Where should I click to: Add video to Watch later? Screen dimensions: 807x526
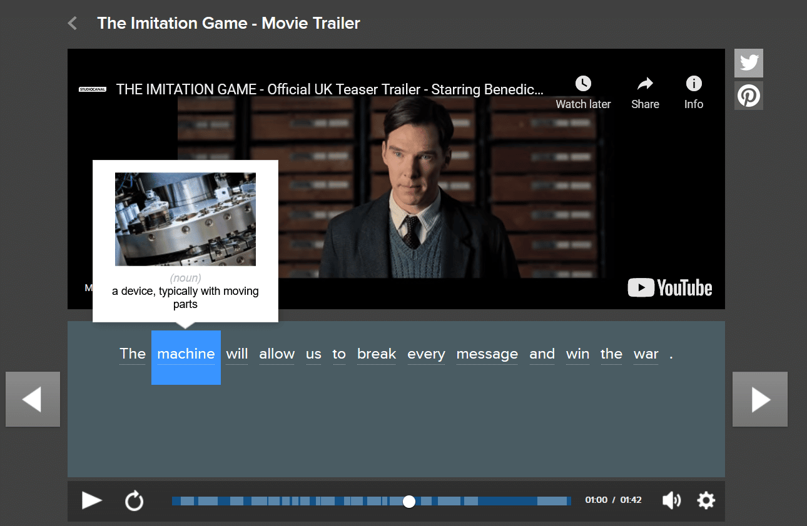[x=583, y=92]
